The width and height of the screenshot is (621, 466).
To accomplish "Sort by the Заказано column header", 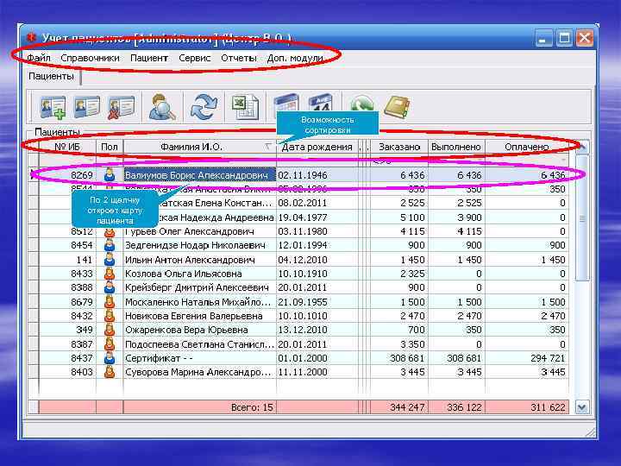I will click(x=399, y=147).
